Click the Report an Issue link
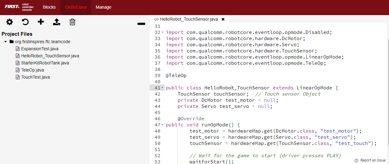389x164 pixels. click(x=370, y=160)
